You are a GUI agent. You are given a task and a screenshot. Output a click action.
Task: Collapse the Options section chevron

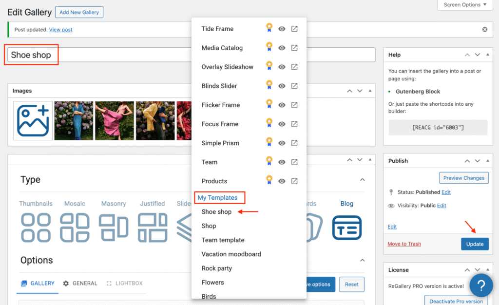[362, 260]
